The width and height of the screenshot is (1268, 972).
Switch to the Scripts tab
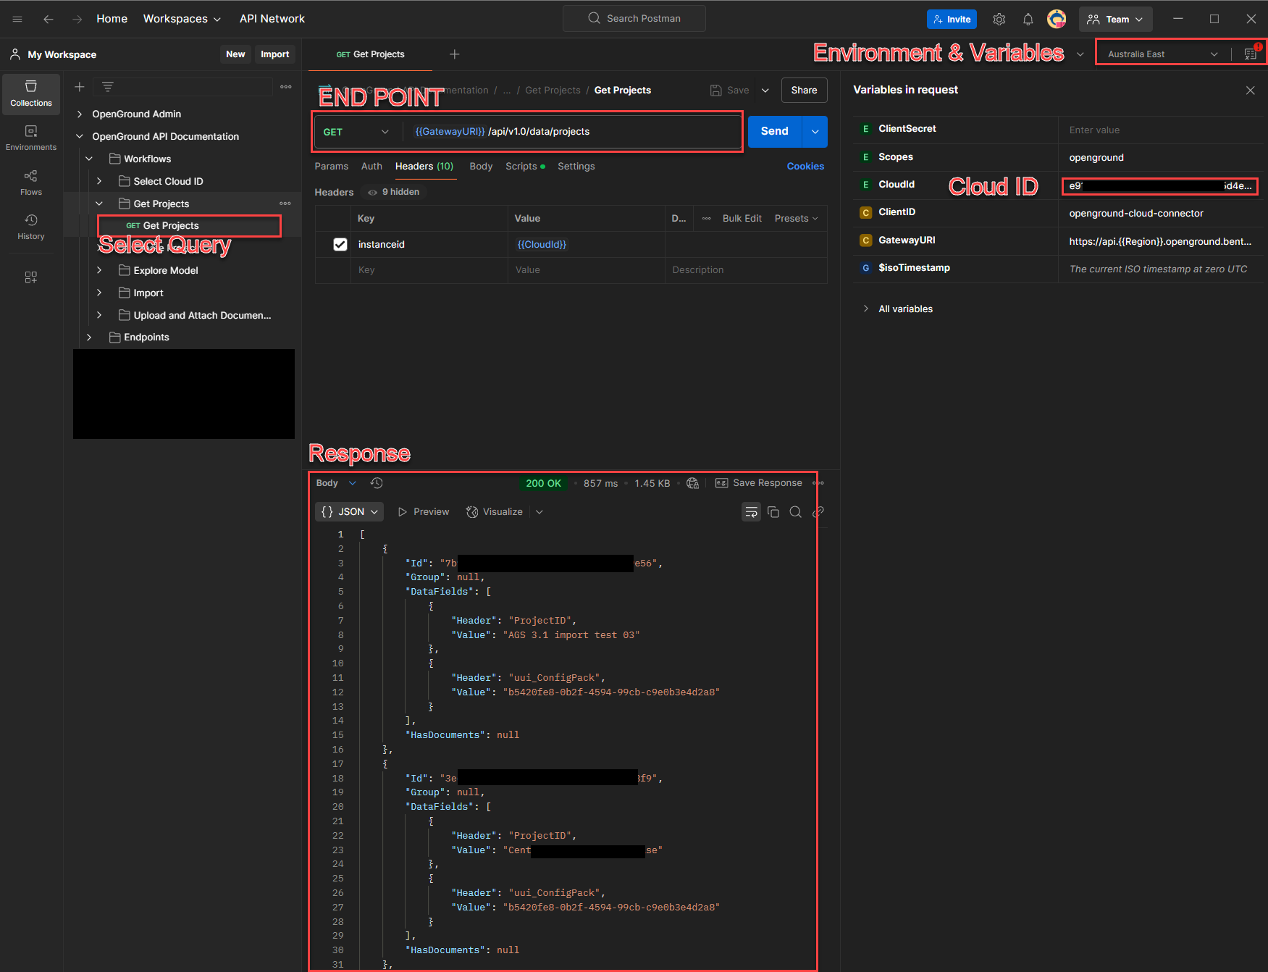point(525,167)
